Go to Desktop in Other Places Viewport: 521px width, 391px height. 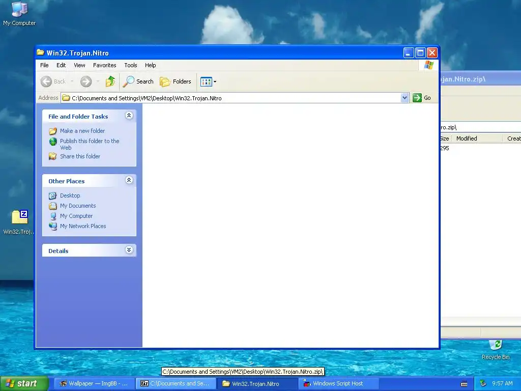(70, 195)
